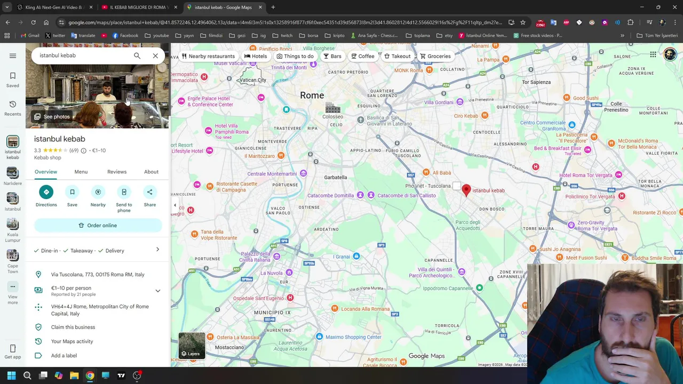Bookmark this page star icon
The image size is (683, 384).
point(523,22)
